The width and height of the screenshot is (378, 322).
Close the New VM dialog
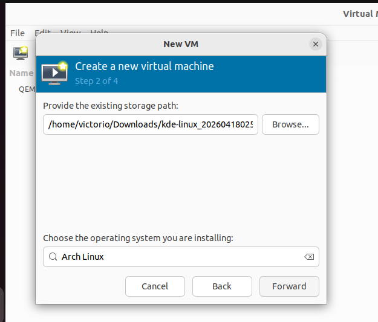coord(316,44)
